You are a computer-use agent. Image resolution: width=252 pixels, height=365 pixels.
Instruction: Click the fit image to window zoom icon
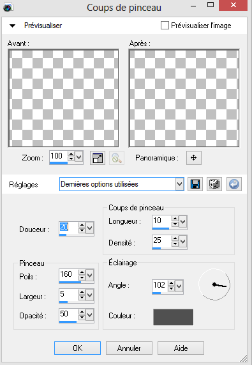(x=98, y=158)
